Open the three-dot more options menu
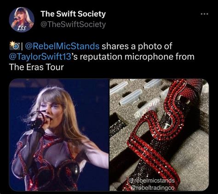 pyautogui.click(x=205, y=14)
